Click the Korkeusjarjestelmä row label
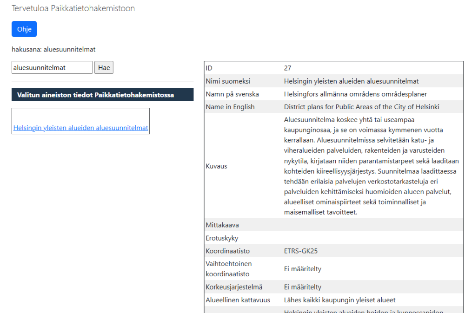Image resolution: width=465 pixels, height=313 pixels. coord(234,287)
